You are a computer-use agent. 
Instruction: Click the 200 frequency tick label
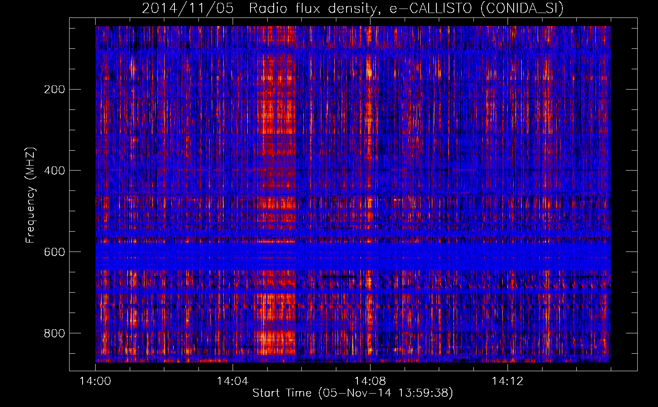point(54,89)
